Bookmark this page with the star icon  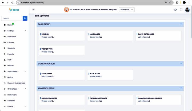click(170, 2)
